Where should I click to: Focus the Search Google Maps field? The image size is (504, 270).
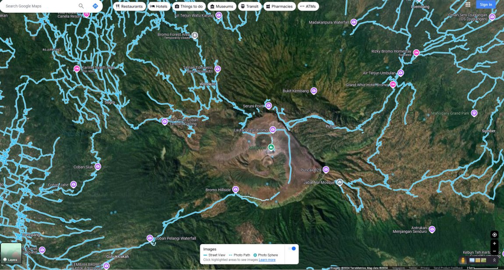40,6
